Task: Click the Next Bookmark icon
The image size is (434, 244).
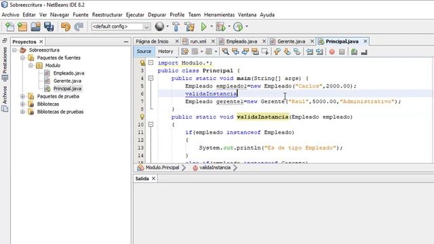Action: point(287,52)
